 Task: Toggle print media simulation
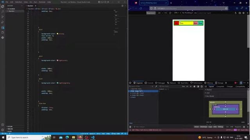point(202,86)
